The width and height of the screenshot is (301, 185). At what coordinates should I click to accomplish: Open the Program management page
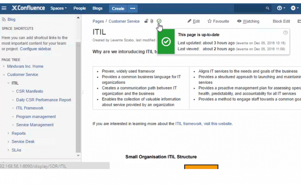pos(36,117)
